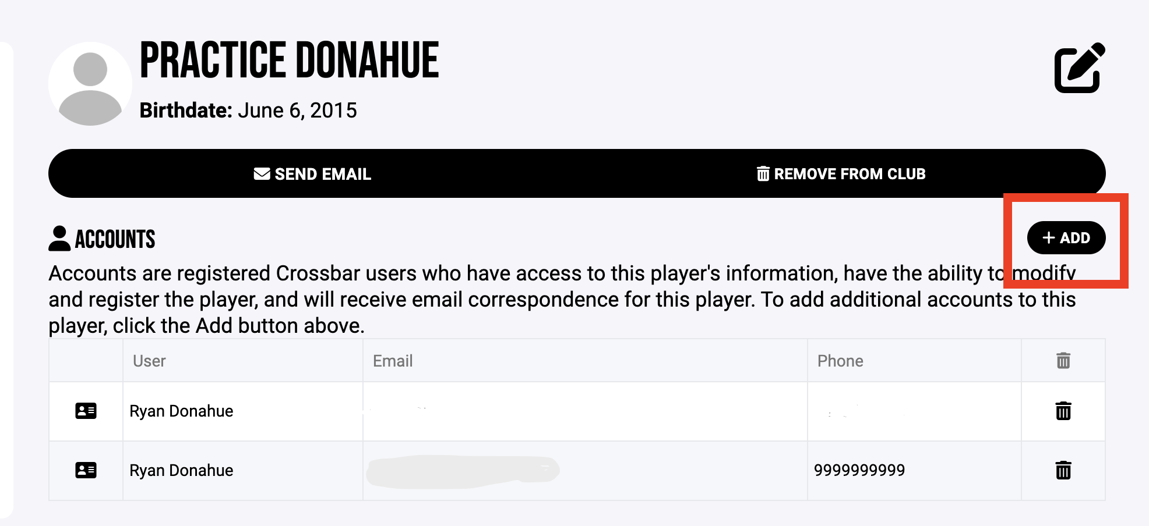The width and height of the screenshot is (1149, 526).
Task: Click Remove From Club button
Action: coord(841,174)
